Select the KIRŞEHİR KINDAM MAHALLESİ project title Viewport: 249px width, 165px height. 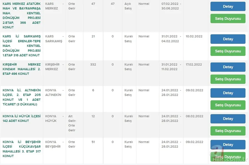tap(21, 69)
